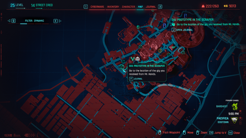Open the Cyberware tab

tap(97, 7)
